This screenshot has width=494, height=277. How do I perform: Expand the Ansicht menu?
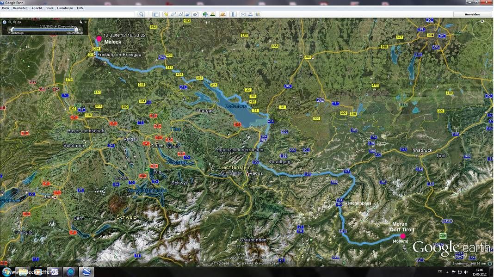click(37, 8)
